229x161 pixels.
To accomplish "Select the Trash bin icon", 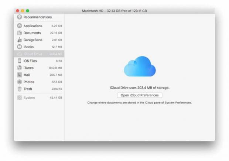I will point(20,89).
